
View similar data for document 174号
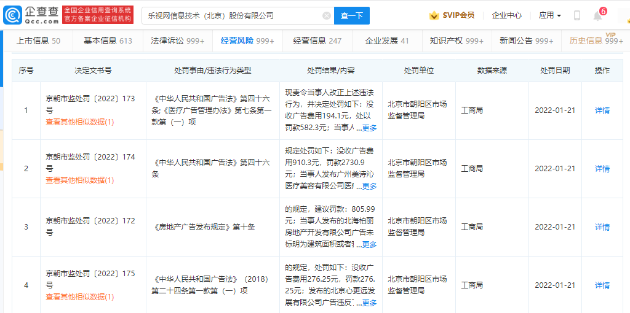(x=79, y=180)
